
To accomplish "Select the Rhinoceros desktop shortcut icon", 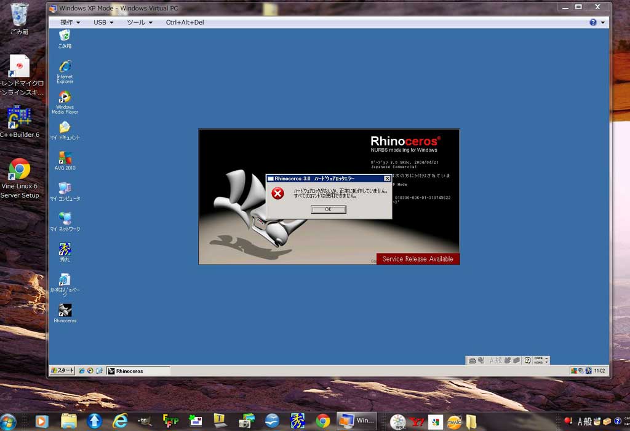I will (65, 313).
